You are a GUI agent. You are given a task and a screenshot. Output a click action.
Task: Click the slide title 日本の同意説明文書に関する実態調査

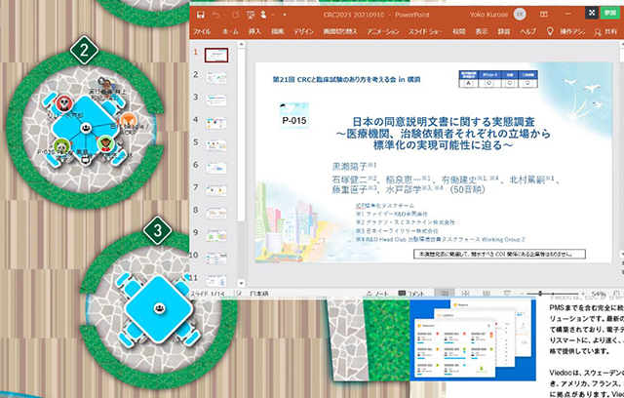point(444,122)
